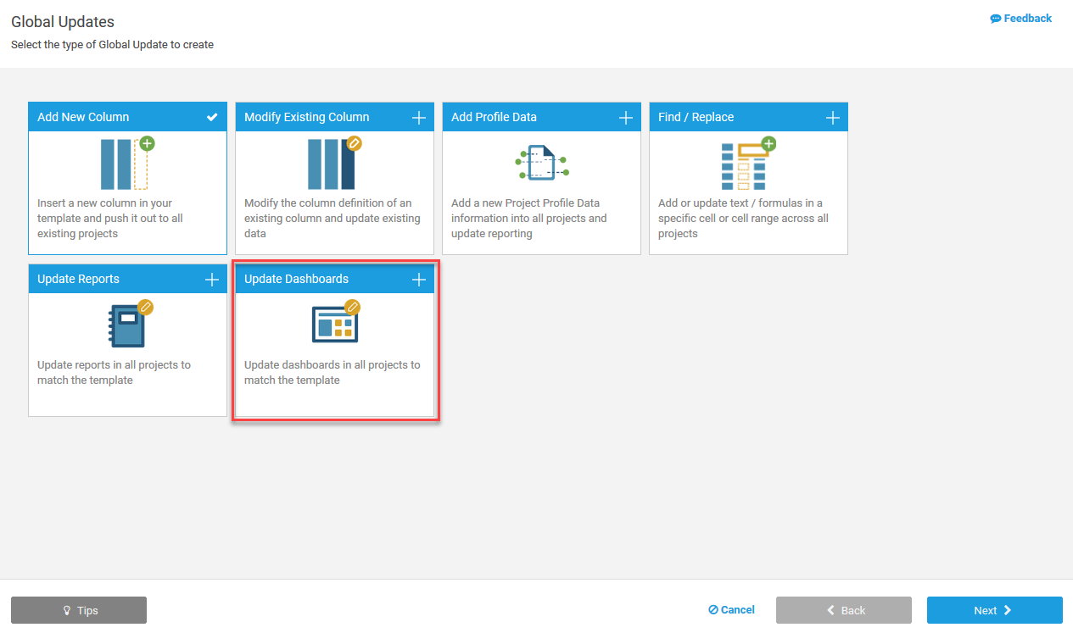Click the prohibition icon beside Cancel
The image size is (1073, 633).
pyautogui.click(x=713, y=609)
